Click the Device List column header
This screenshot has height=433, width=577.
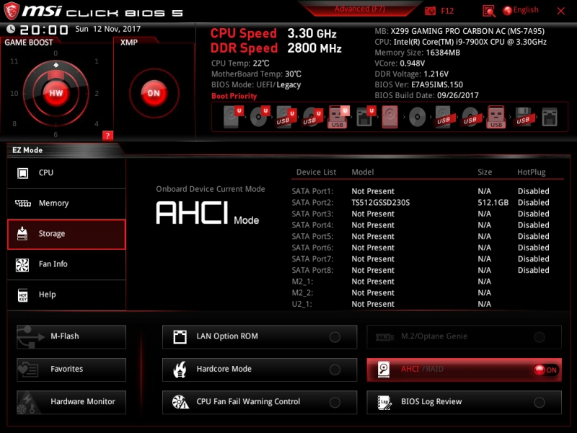pyautogui.click(x=316, y=172)
